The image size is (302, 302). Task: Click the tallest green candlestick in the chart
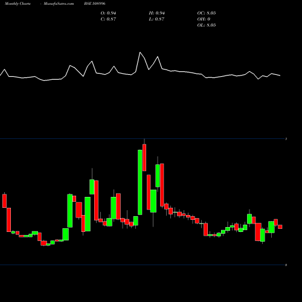(140, 182)
